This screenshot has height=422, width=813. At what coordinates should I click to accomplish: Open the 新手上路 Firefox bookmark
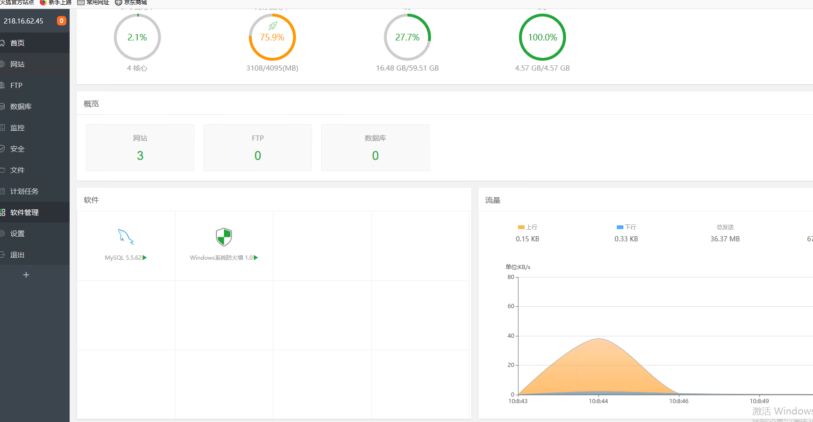tap(56, 2)
